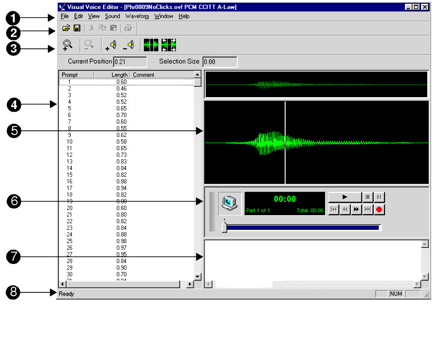
Task: Click the prompt list scroll right arrow
Action: coord(190,284)
